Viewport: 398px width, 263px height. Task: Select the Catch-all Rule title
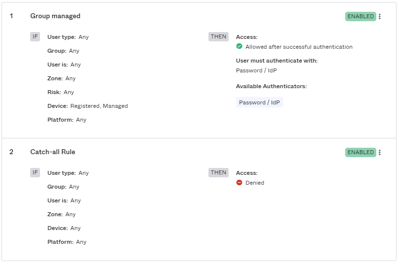point(53,152)
